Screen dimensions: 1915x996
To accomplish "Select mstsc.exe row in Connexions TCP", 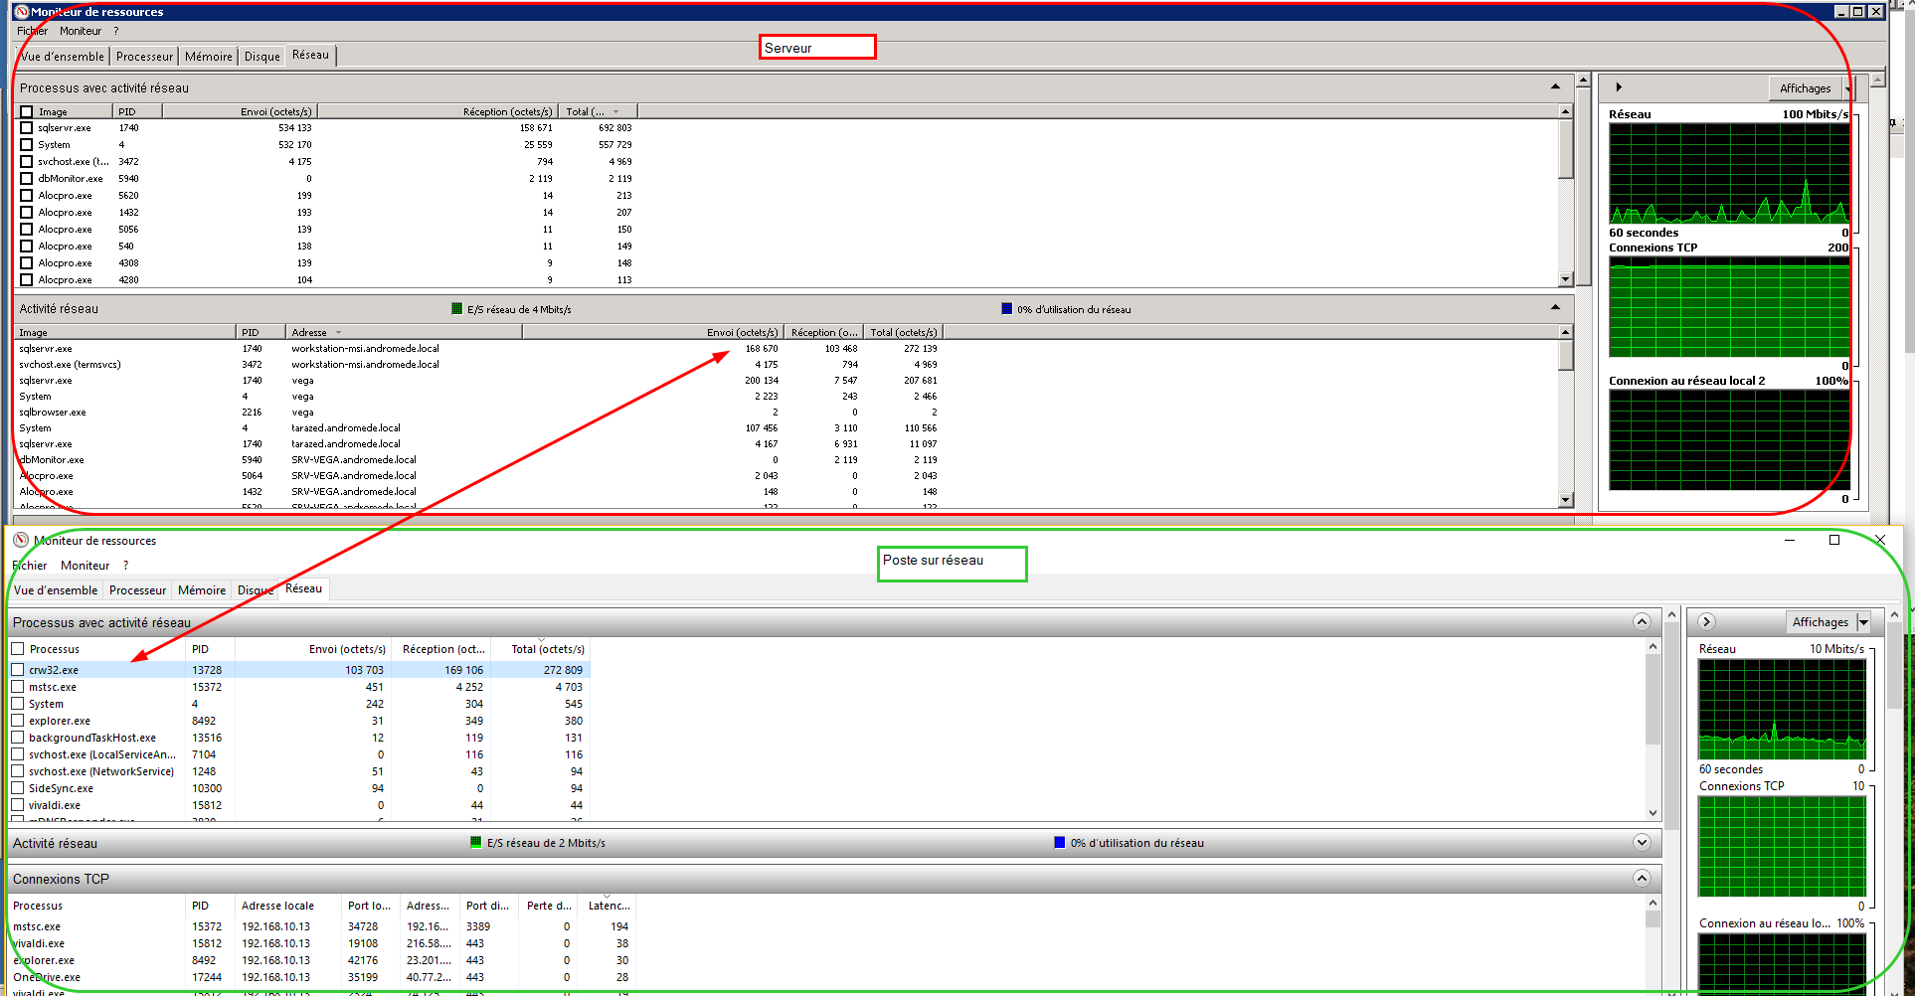I will [x=322, y=926].
